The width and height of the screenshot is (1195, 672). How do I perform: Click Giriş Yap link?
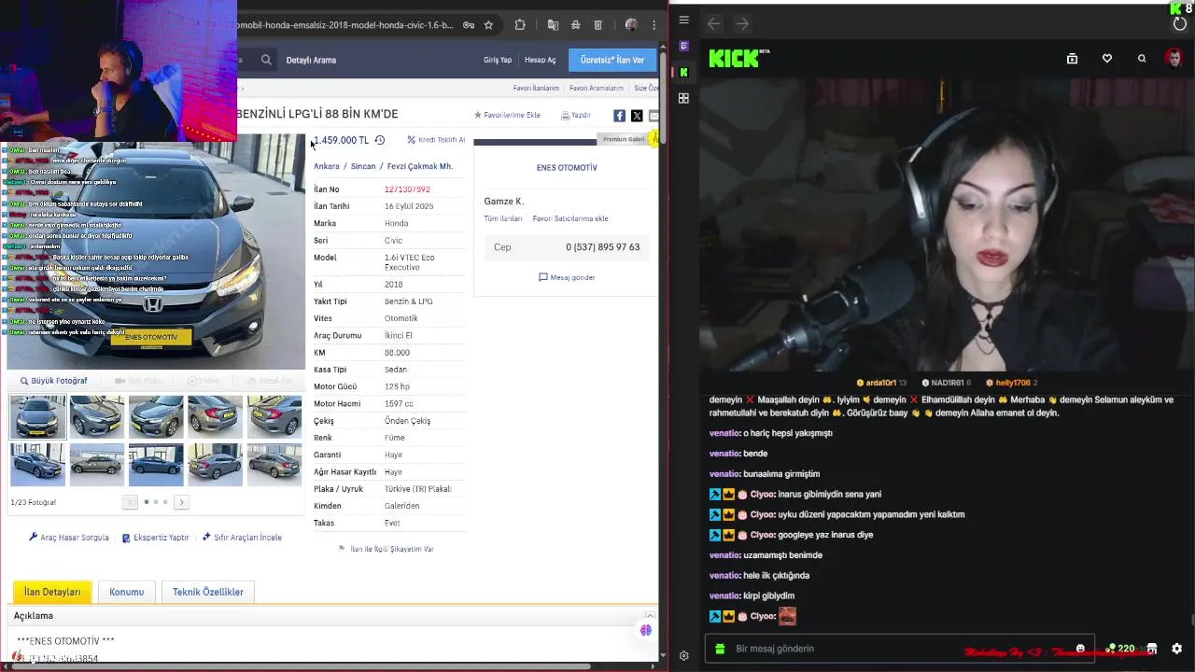(498, 60)
